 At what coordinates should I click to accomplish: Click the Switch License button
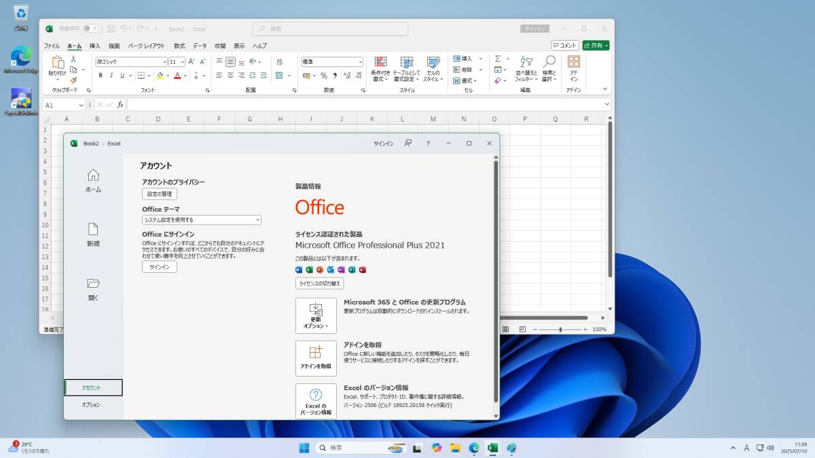319,284
